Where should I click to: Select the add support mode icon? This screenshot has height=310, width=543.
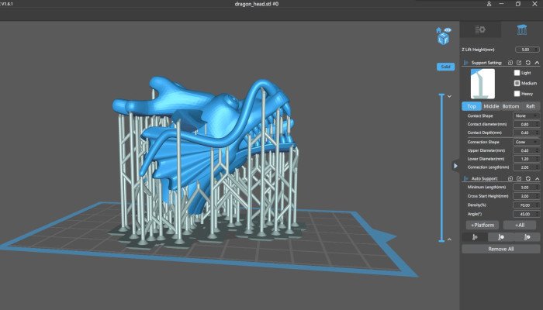(x=474, y=237)
